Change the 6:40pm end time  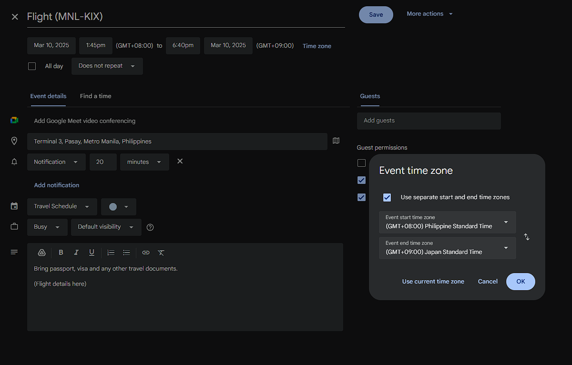point(183,46)
